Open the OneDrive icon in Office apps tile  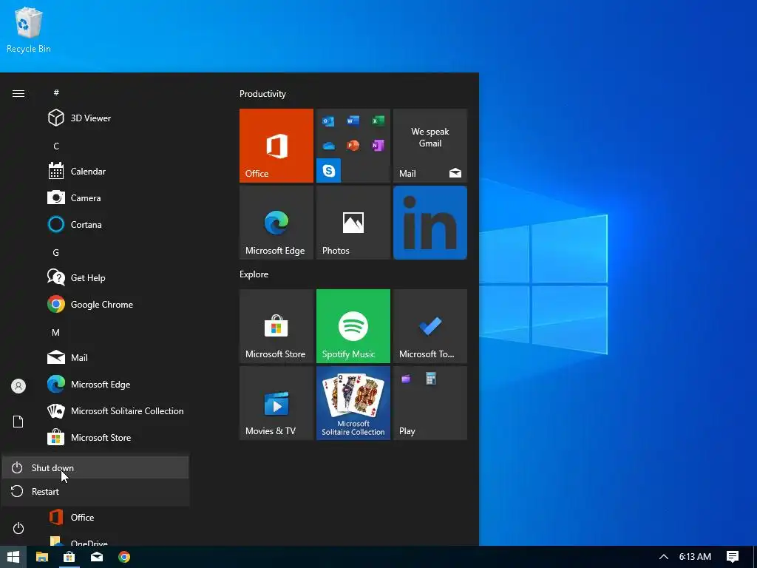(328, 146)
